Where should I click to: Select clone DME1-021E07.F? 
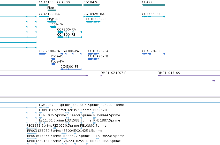coord(101,75)
